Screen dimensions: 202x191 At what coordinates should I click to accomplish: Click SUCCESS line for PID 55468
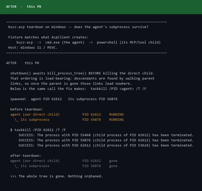tap(106, 135)
